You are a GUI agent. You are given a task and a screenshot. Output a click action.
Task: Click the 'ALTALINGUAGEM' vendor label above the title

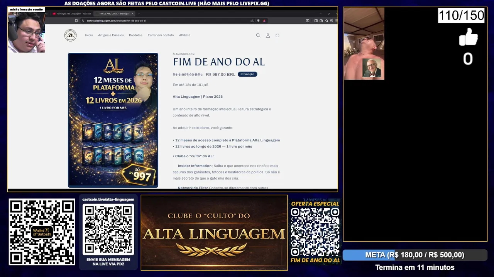pos(184,54)
